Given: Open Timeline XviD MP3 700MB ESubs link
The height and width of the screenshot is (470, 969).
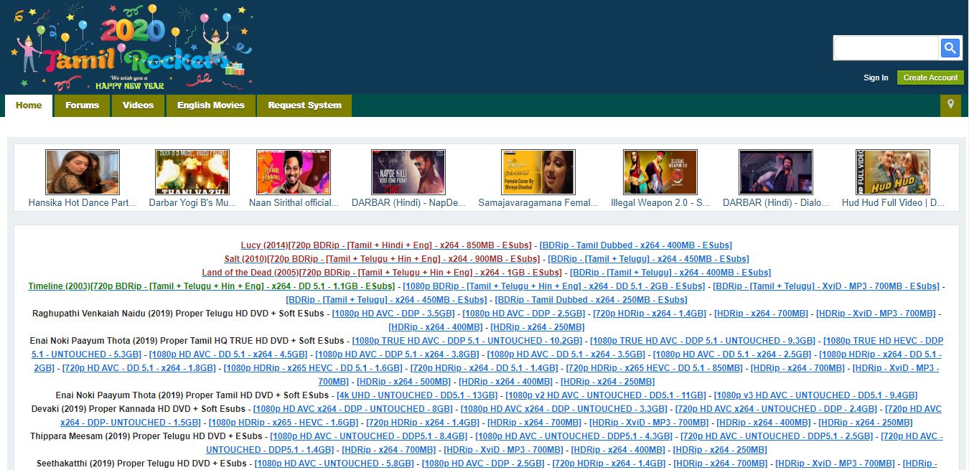Looking at the screenshot, I should [826, 286].
